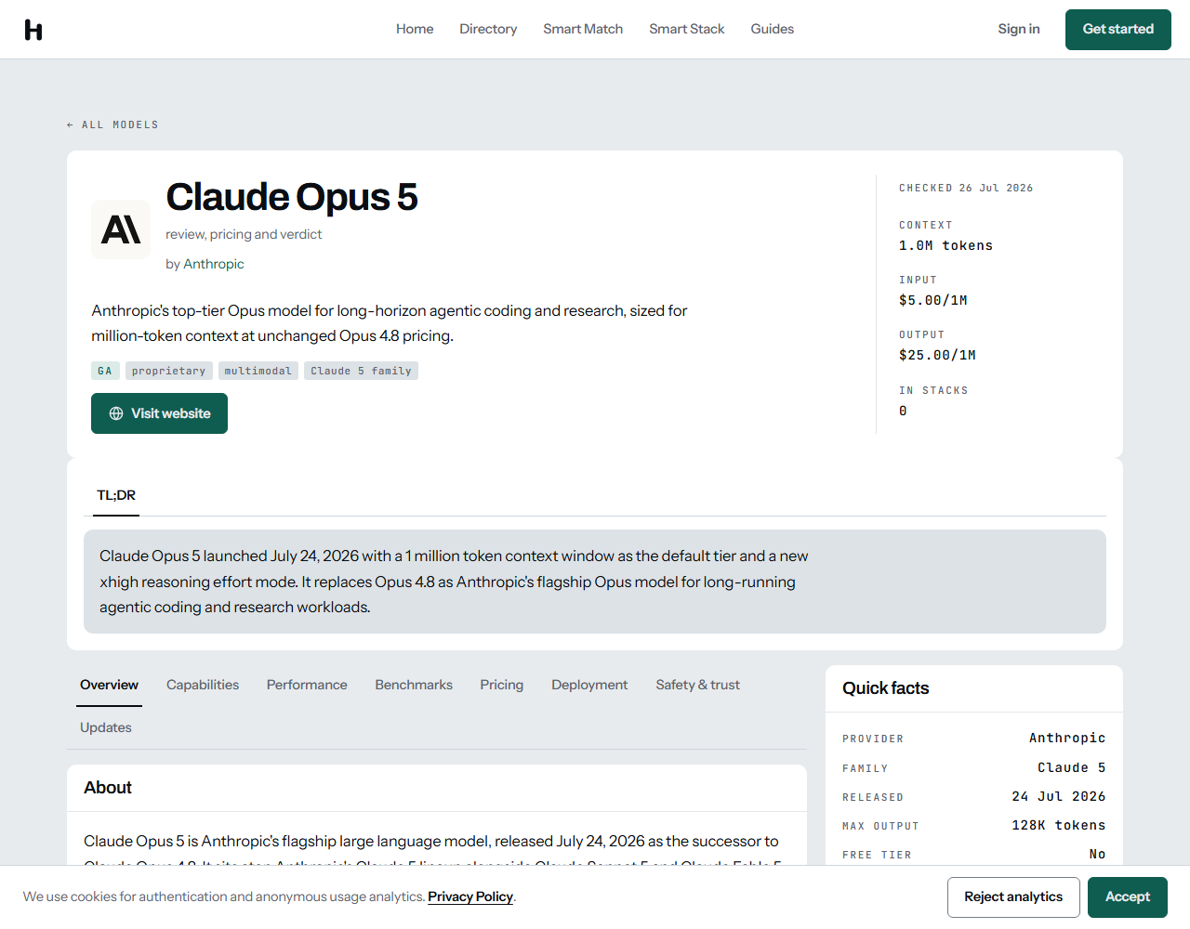The height and width of the screenshot is (929, 1190).
Task: Switch to the Performance tab
Action: (x=307, y=685)
